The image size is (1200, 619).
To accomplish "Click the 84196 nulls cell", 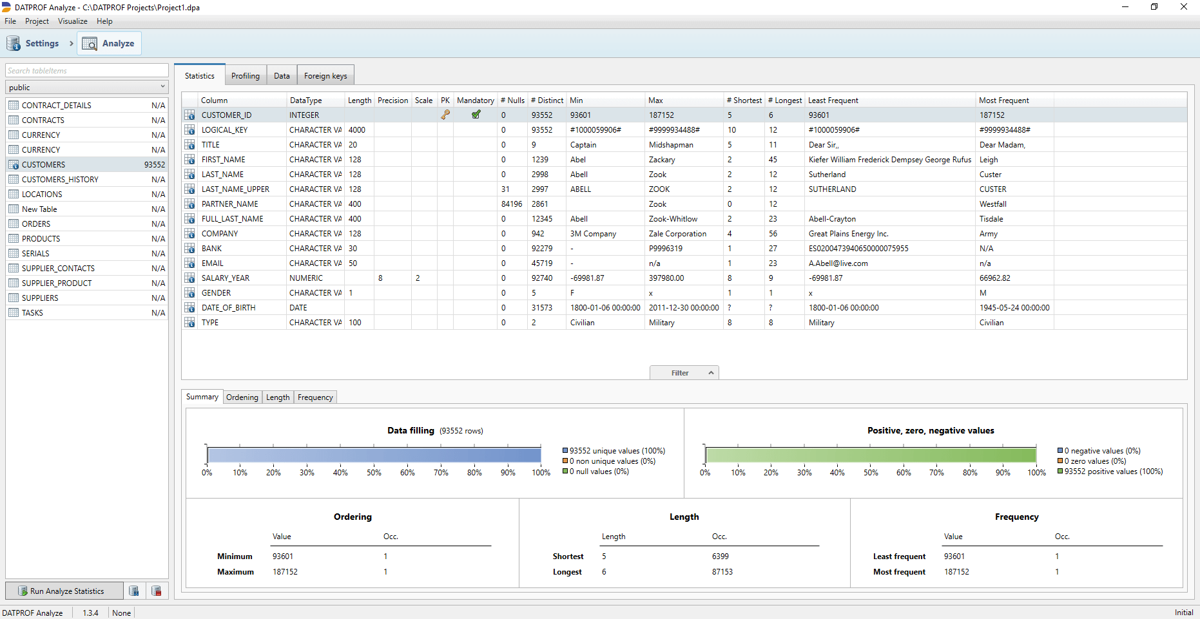I will pyautogui.click(x=512, y=204).
